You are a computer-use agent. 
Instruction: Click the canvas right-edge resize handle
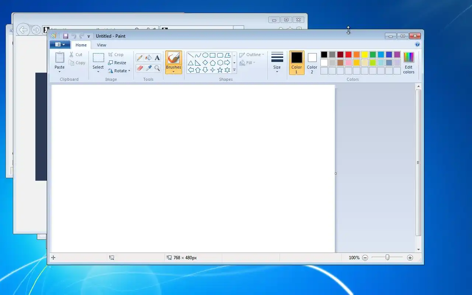336,173
